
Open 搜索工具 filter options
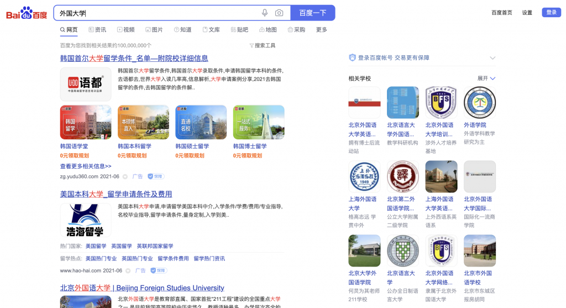(263, 45)
